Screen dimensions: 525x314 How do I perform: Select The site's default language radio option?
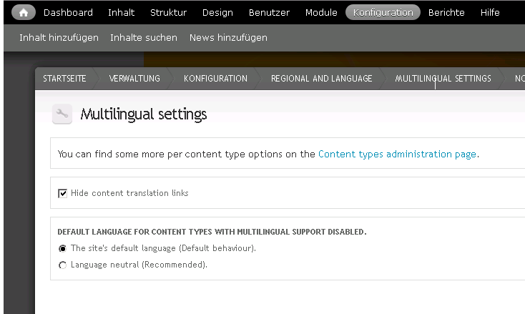[63, 248]
